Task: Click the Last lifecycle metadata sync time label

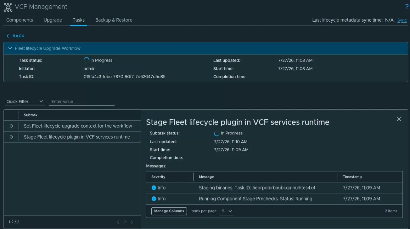Action: [x=347, y=20]
